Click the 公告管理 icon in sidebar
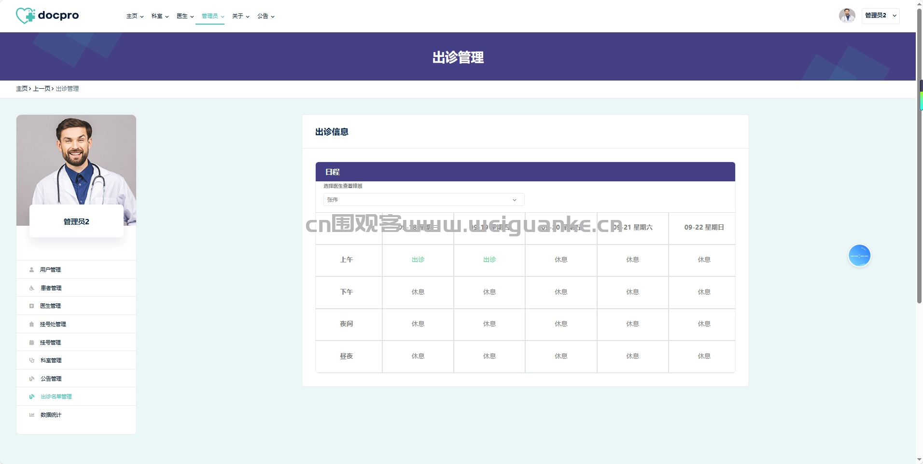 click(31, 379)
